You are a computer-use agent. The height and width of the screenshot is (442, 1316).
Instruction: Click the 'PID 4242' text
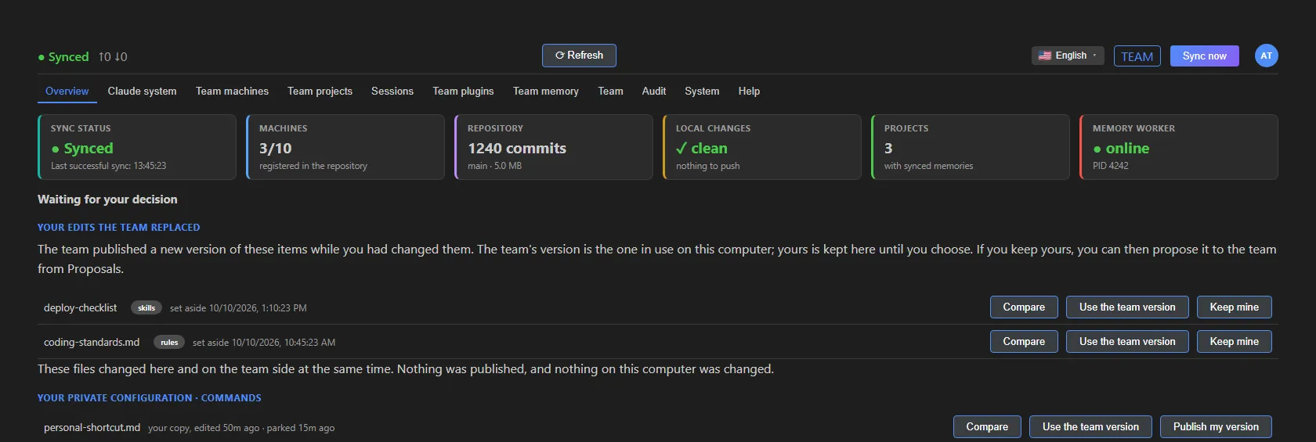(1111, 166)
